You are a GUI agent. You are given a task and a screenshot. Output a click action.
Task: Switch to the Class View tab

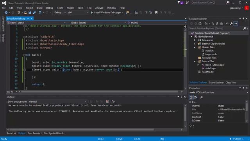[231, 83]
